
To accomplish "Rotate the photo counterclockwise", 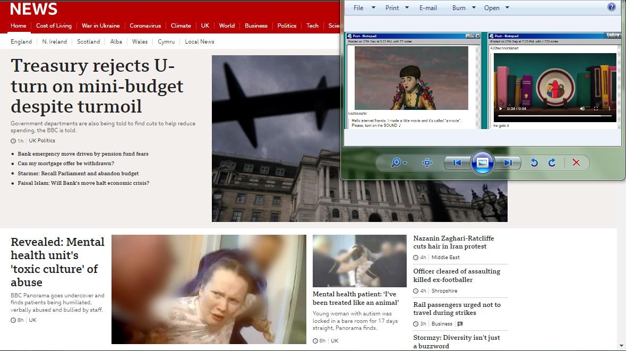I will point(534,162).
